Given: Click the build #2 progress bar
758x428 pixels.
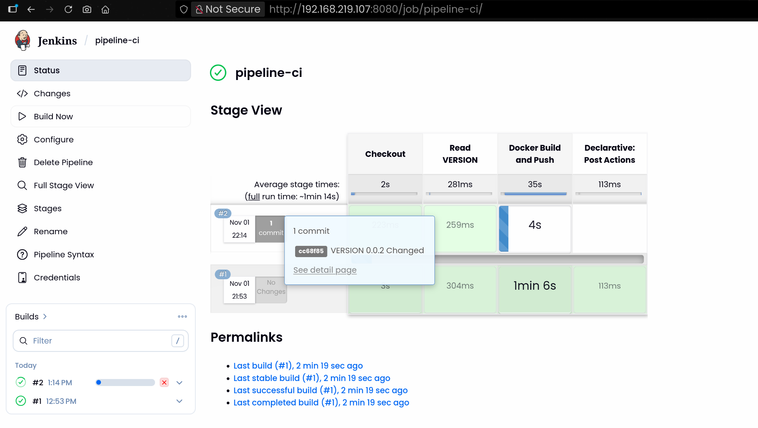Looking at the screenshot, I should (125, 383).
